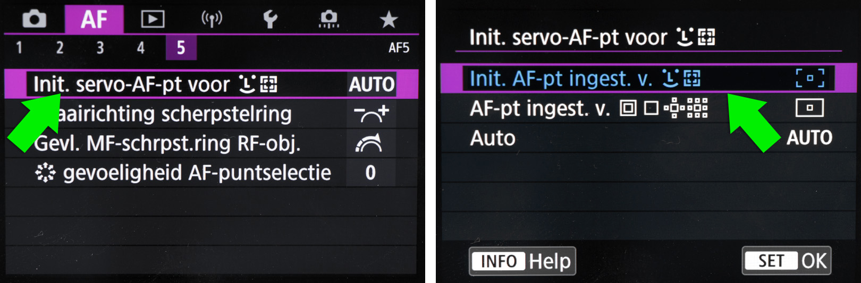Confirm with the SET OK button
Image resolution: width=861 pixels, height=283 pixels.
(786, 261)
